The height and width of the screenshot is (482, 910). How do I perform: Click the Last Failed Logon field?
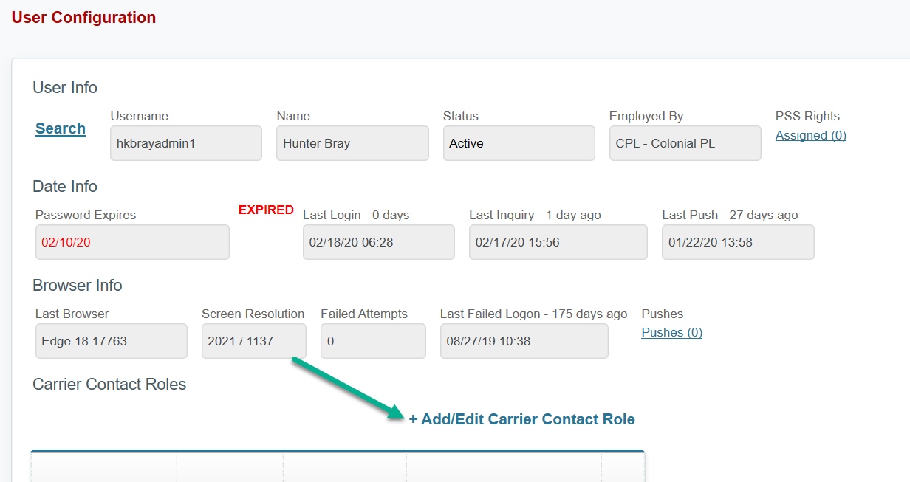524,341
